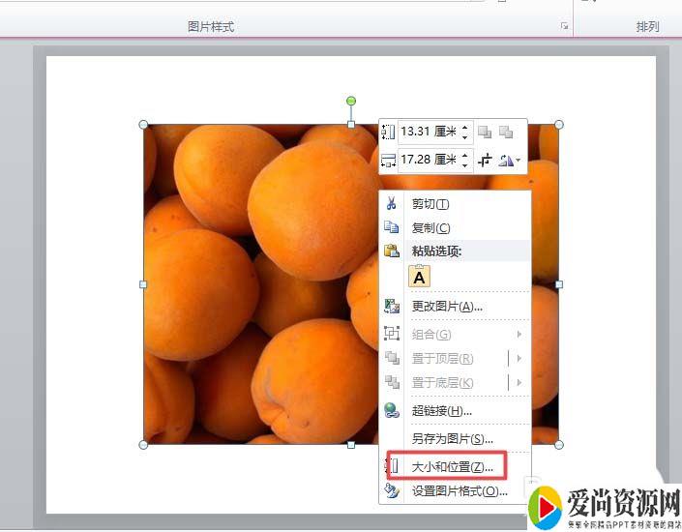Expand the 组合(G) submenu arrow
This screenshot has height=532, width=682.
(519, 335)
